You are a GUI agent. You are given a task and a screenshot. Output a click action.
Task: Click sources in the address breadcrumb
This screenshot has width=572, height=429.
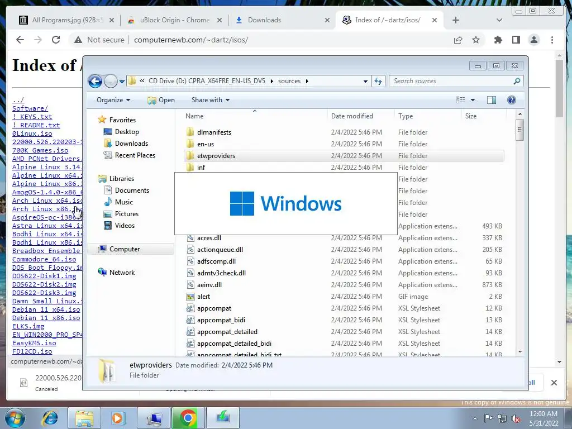[289, 81]
